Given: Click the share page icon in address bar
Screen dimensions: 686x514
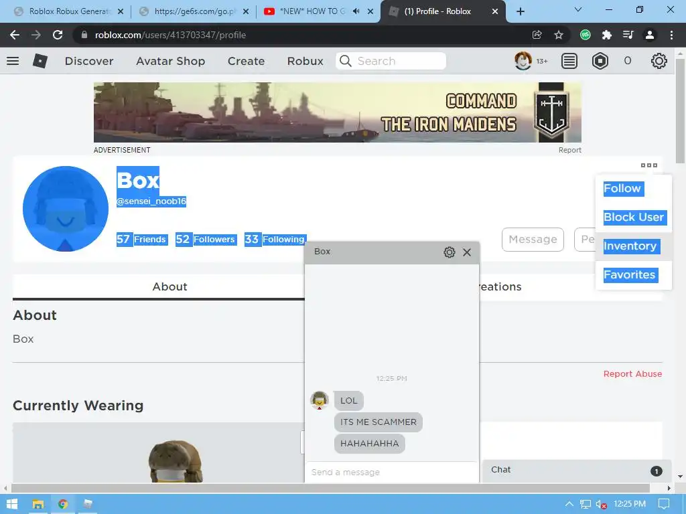Looking at the screenshot, I should click(x=537, y=35).
